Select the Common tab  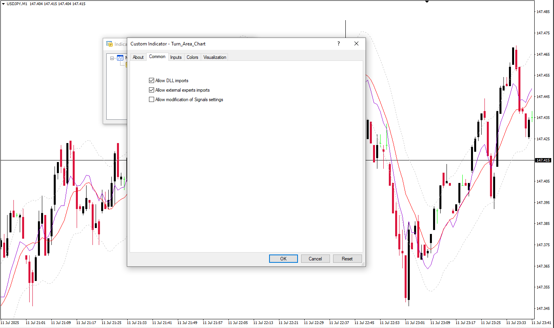tap(157, 57)
